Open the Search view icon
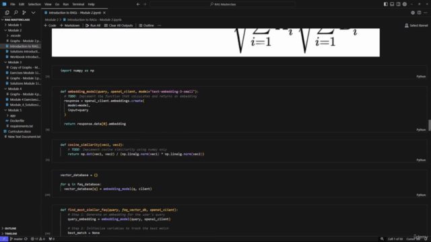The image size is (431, 242). 16,13
